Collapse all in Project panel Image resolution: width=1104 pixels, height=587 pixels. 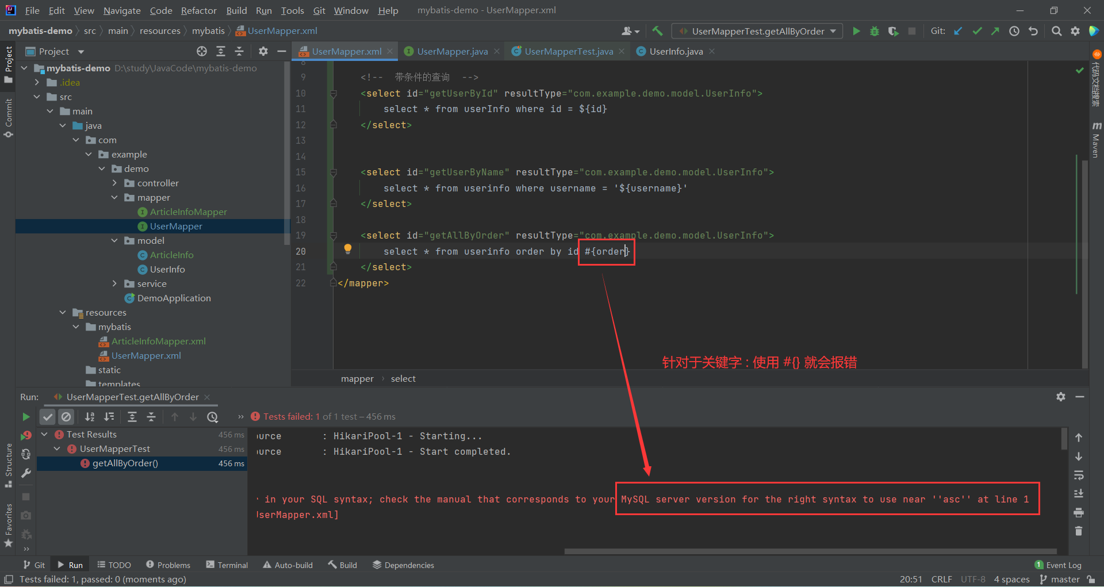pyautogui.click(x=239, y=51)
